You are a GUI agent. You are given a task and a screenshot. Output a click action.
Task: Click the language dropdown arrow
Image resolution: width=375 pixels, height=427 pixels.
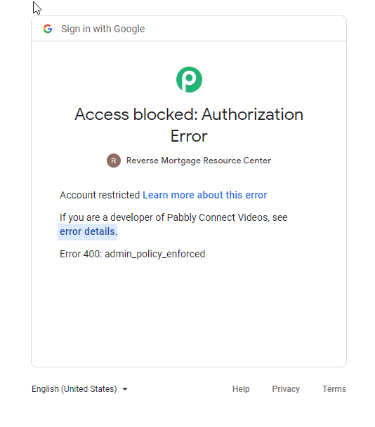click(125, 389)
